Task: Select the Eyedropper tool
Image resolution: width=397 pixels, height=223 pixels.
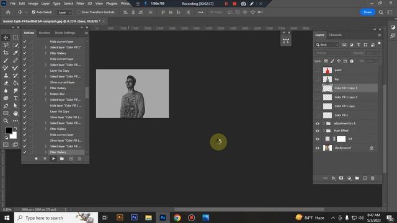Action: tap(16, 53)
